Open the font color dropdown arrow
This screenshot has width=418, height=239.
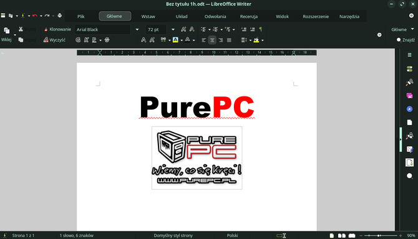[x=194, y=40]
